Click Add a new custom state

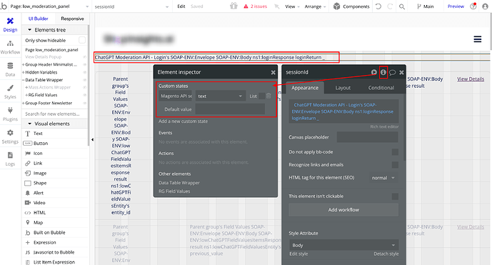pos(183,121)
